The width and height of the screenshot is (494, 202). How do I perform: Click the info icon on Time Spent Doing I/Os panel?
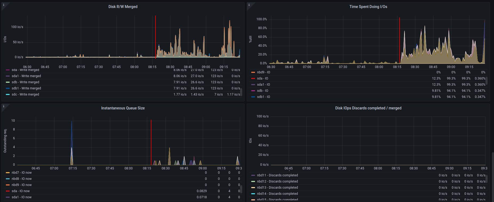[x=249, y=5]
